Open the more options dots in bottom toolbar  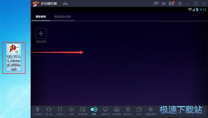204,111
